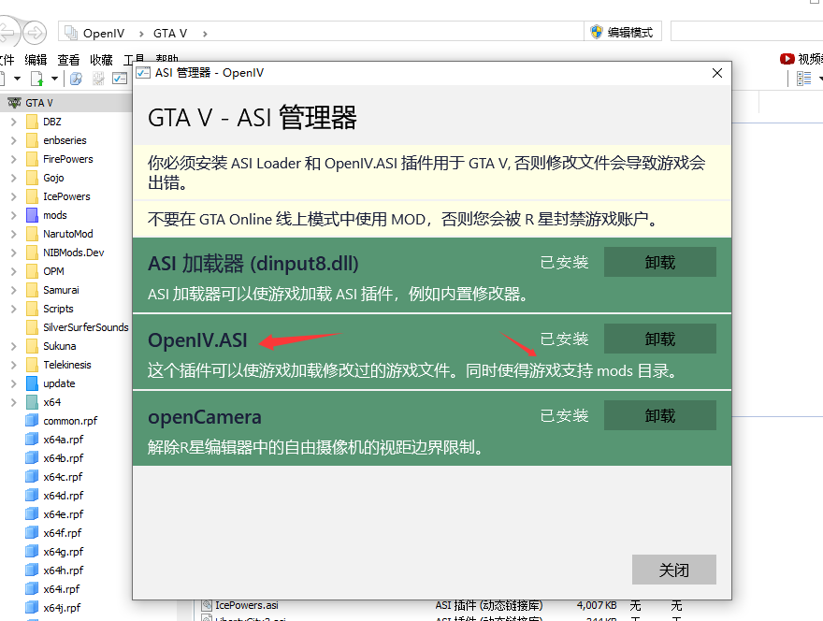Expand the FirePowers folder

pyautogui.click(x=14, y=159)
